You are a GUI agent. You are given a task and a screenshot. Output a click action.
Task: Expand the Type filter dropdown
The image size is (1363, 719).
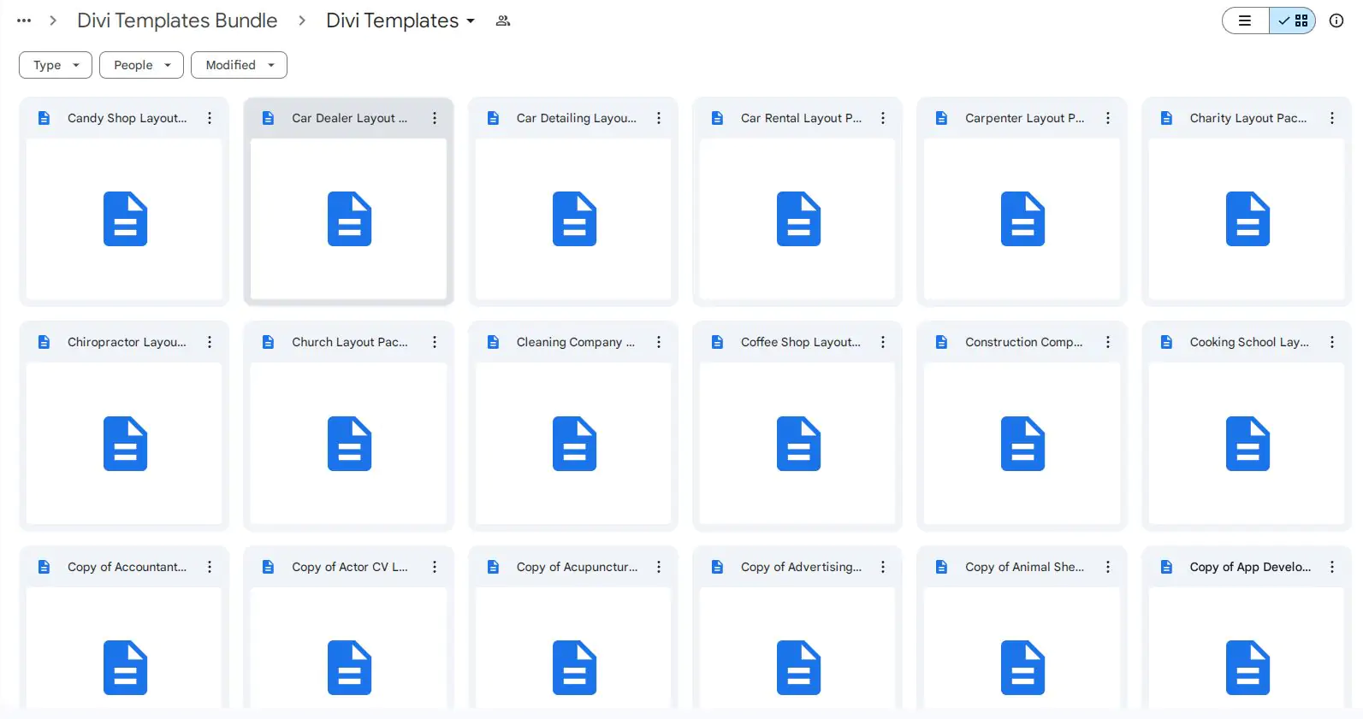coord(56,65)
